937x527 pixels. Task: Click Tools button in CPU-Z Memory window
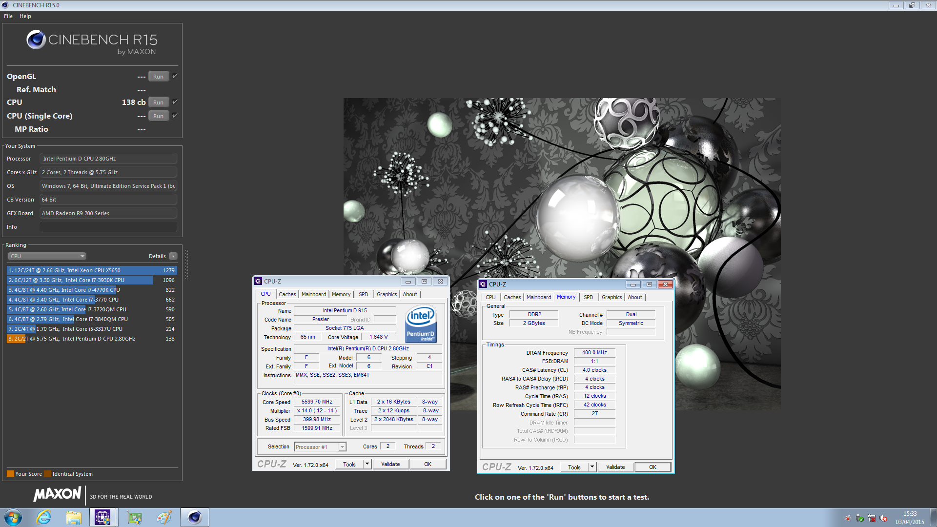tap(574, 467)
